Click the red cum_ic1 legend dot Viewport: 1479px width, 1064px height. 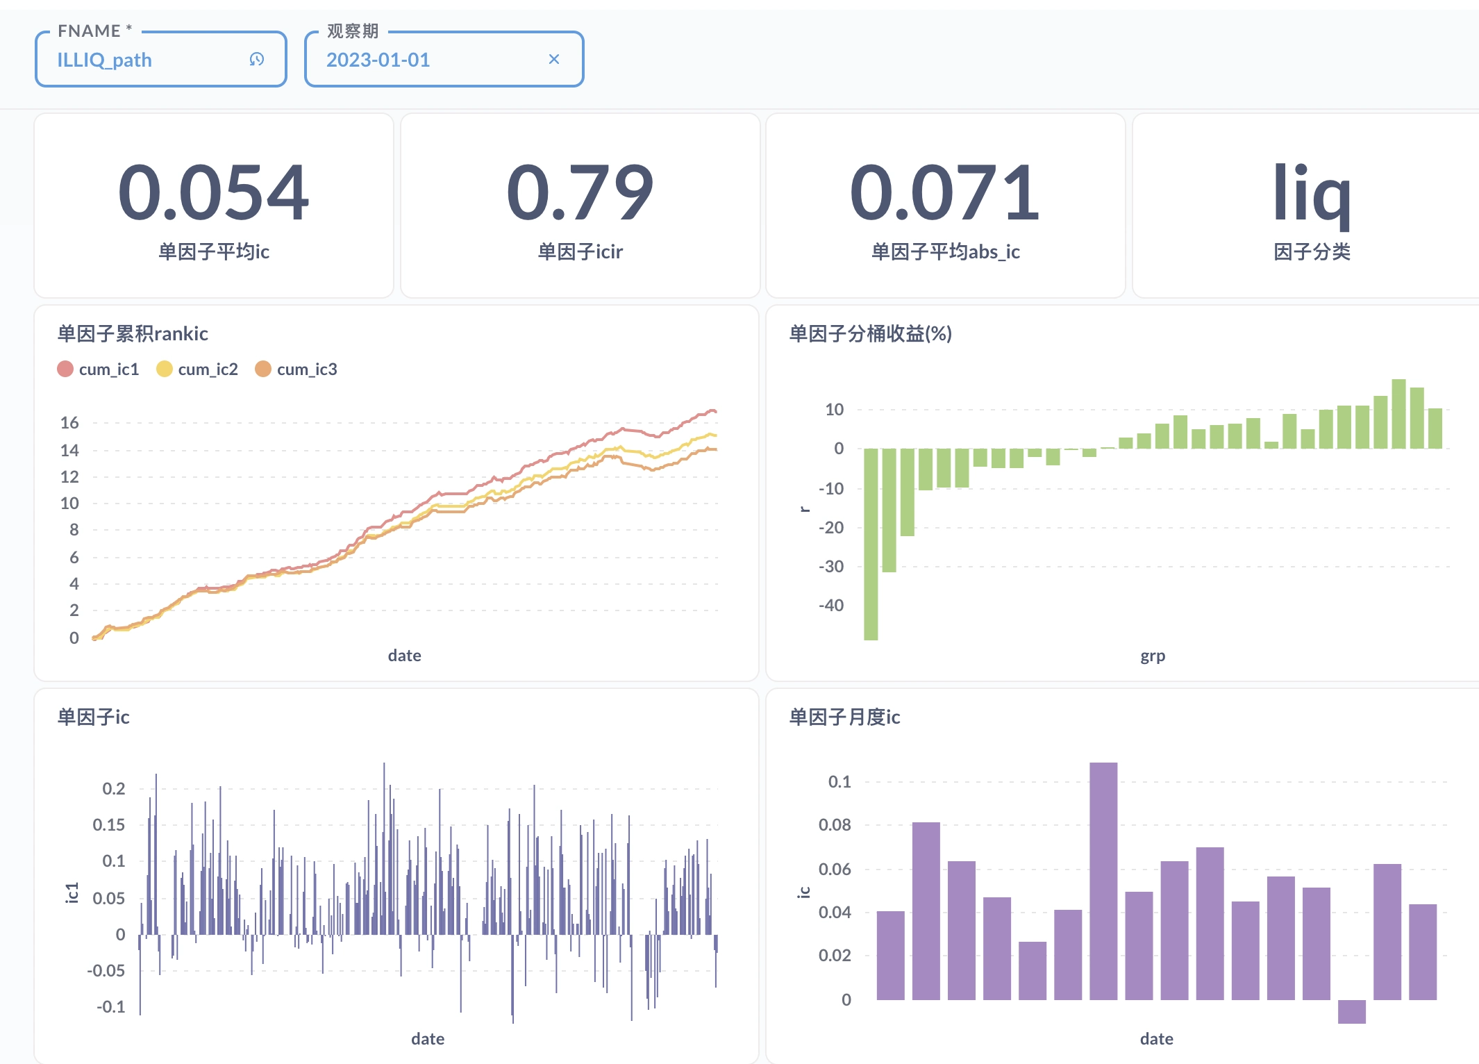point(65,369)
